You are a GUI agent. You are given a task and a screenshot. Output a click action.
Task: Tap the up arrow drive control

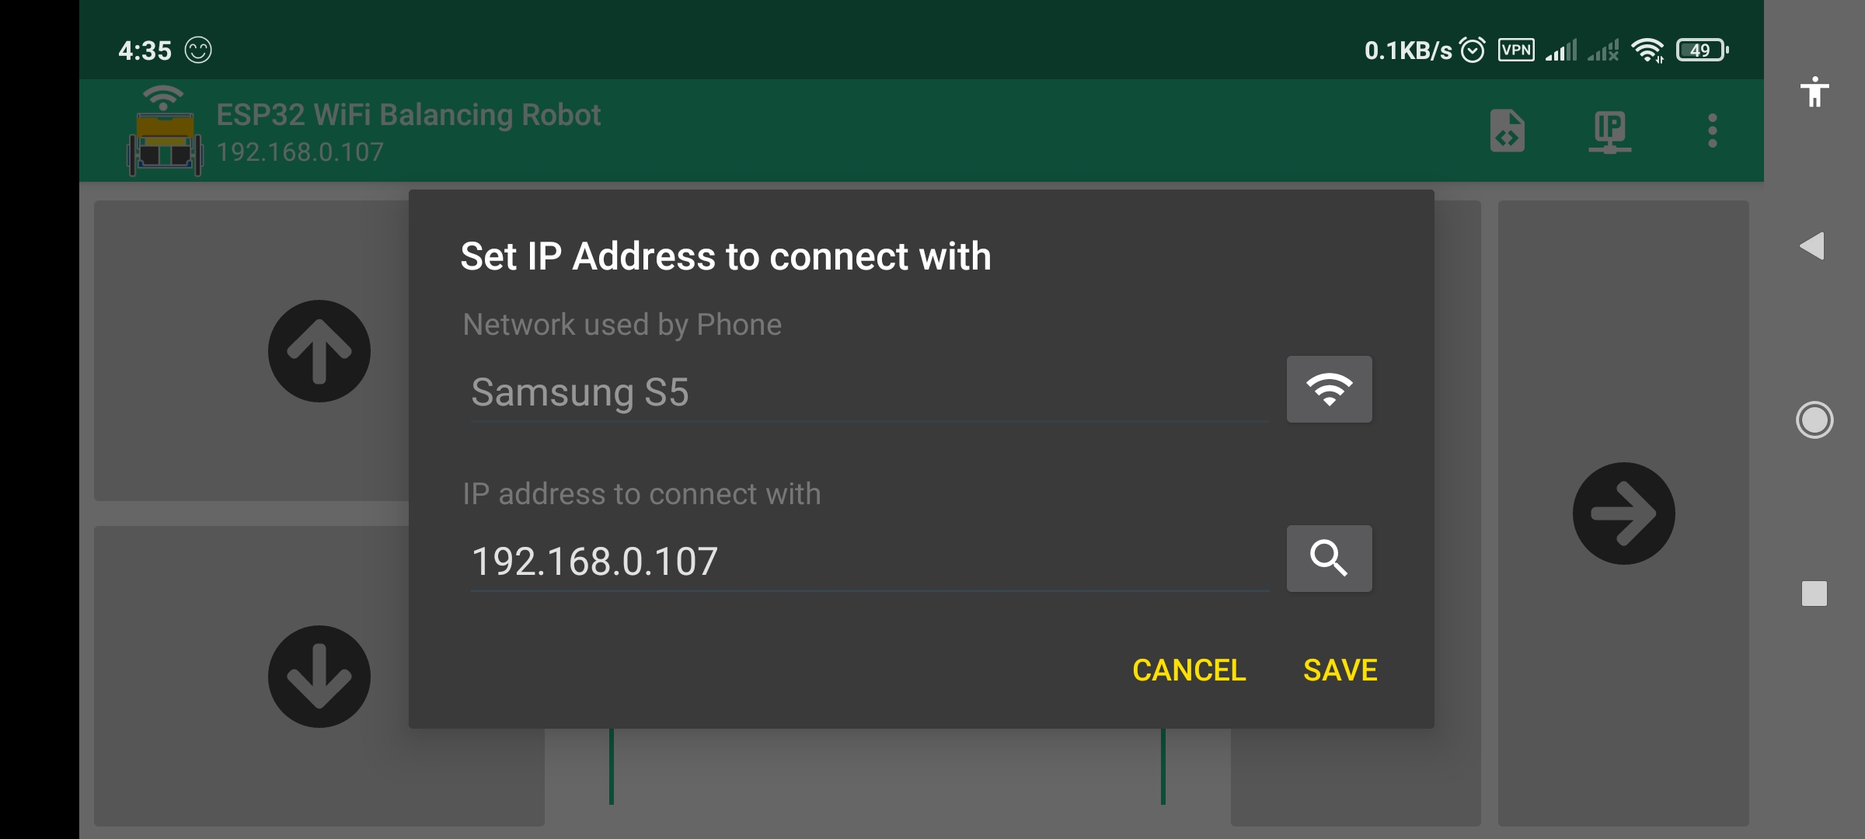(319, 351)
